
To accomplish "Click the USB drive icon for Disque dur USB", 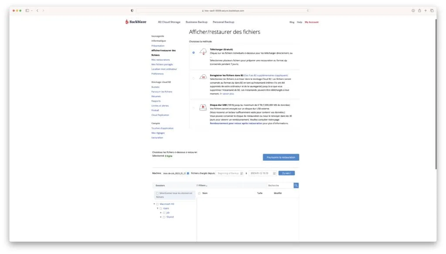I will pos(203,106).
